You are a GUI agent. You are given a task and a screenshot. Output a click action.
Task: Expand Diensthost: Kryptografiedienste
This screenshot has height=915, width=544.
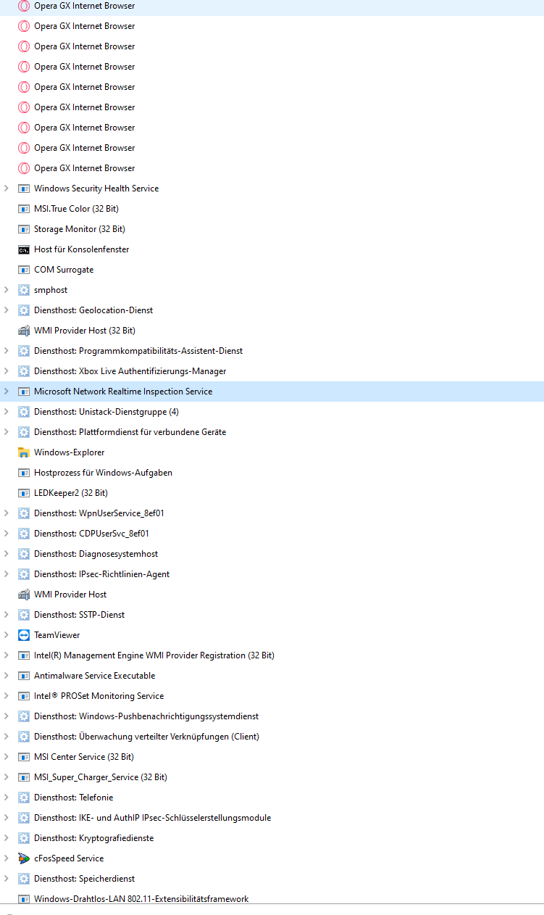pyautogui.click(x=7, y=838)
